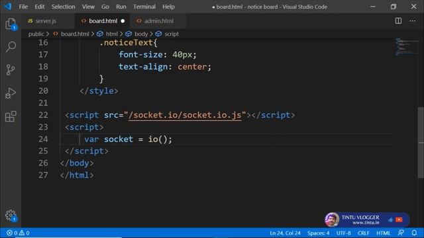The width and height of the screenshot is (424, 238).
Task: Click the YouTube icon in Tintu Vlogger badge
Action: pyautogui.click(x=399, y=219)
